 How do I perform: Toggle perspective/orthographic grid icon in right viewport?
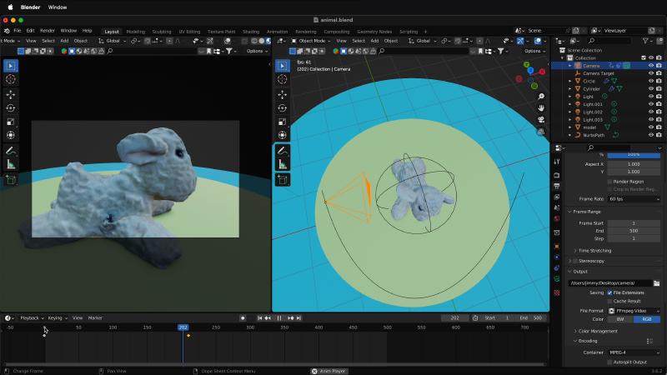pos(540,132)
